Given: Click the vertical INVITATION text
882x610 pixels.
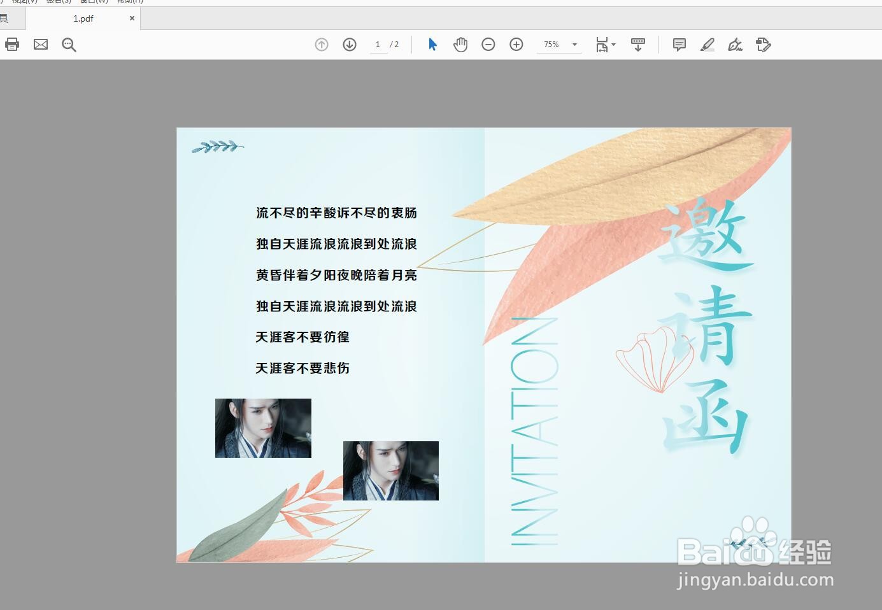Looking at the screenshot, I should click(x=534, y=431).
